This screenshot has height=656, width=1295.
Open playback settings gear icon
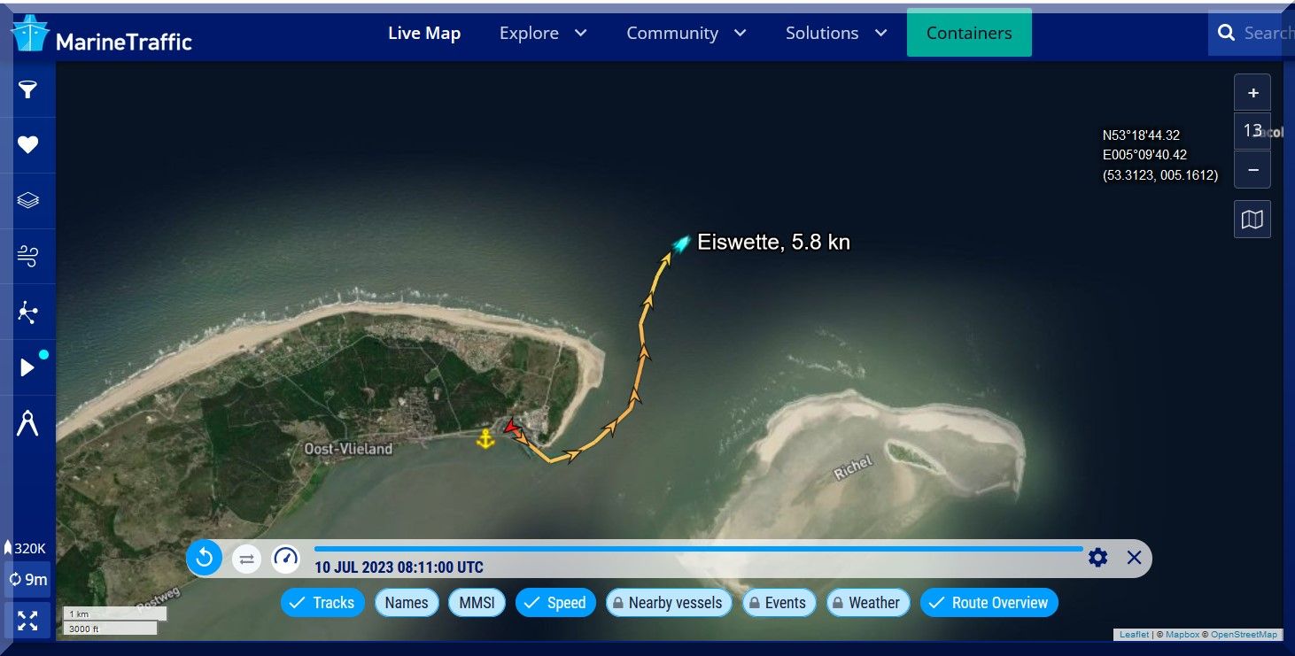[x=1097, y=558]
